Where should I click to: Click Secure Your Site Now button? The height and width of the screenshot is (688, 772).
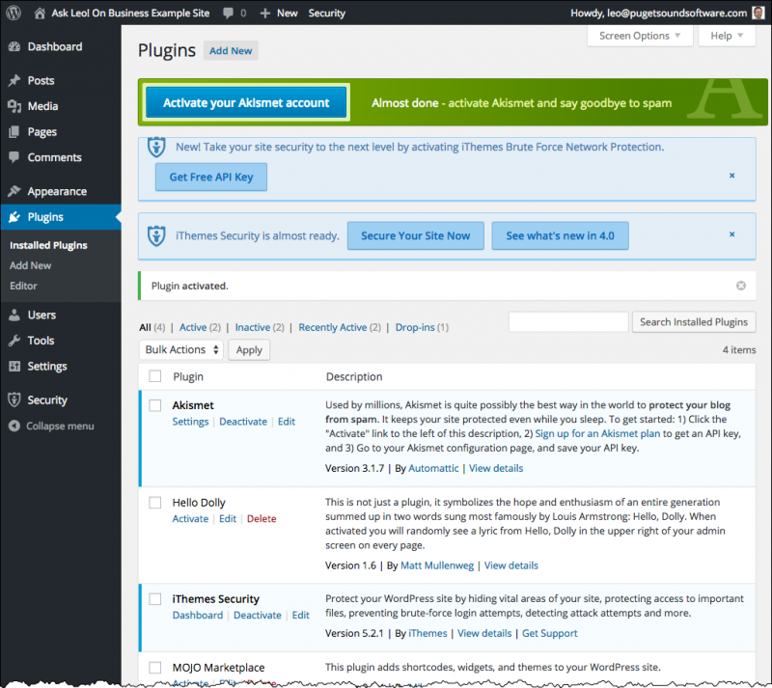[416, 235]
